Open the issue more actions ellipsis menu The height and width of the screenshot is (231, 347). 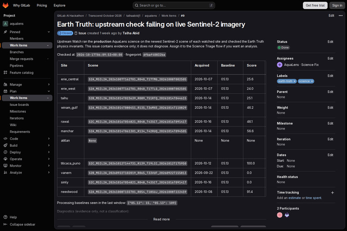tap(341, 15)
